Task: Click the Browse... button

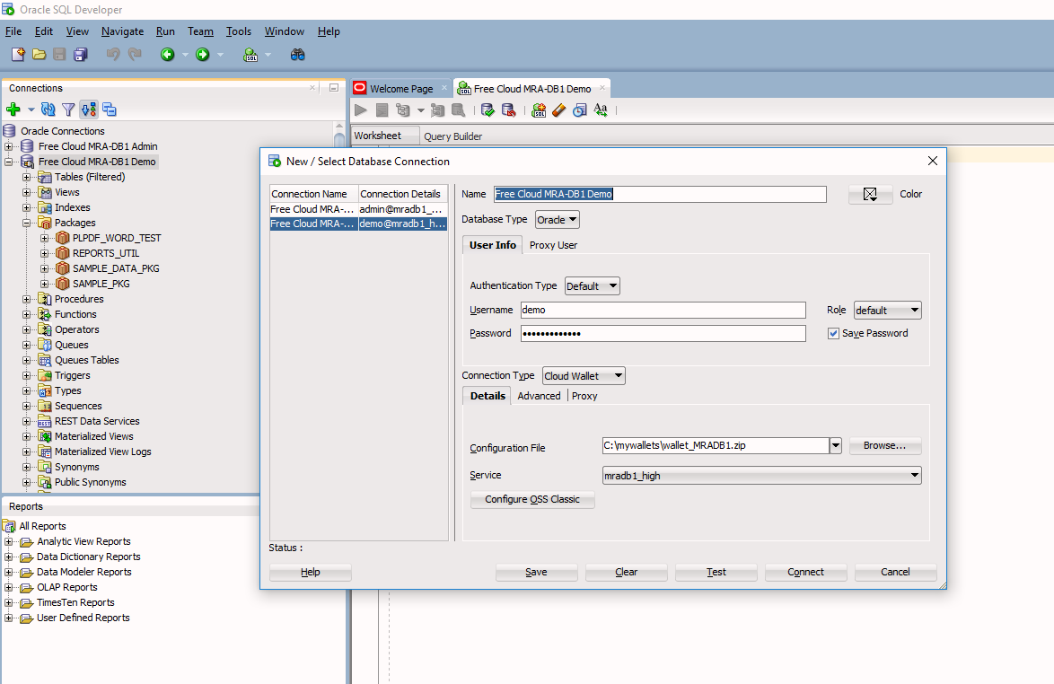Action: [x=884, y=445]
